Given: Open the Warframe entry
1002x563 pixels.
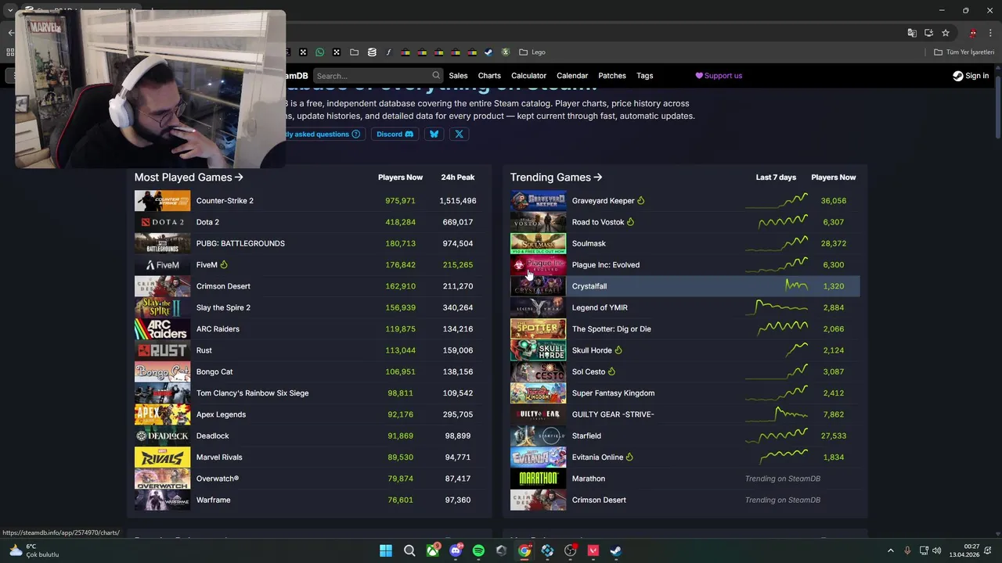Looking at the screenshot, I should click(213, 500).
